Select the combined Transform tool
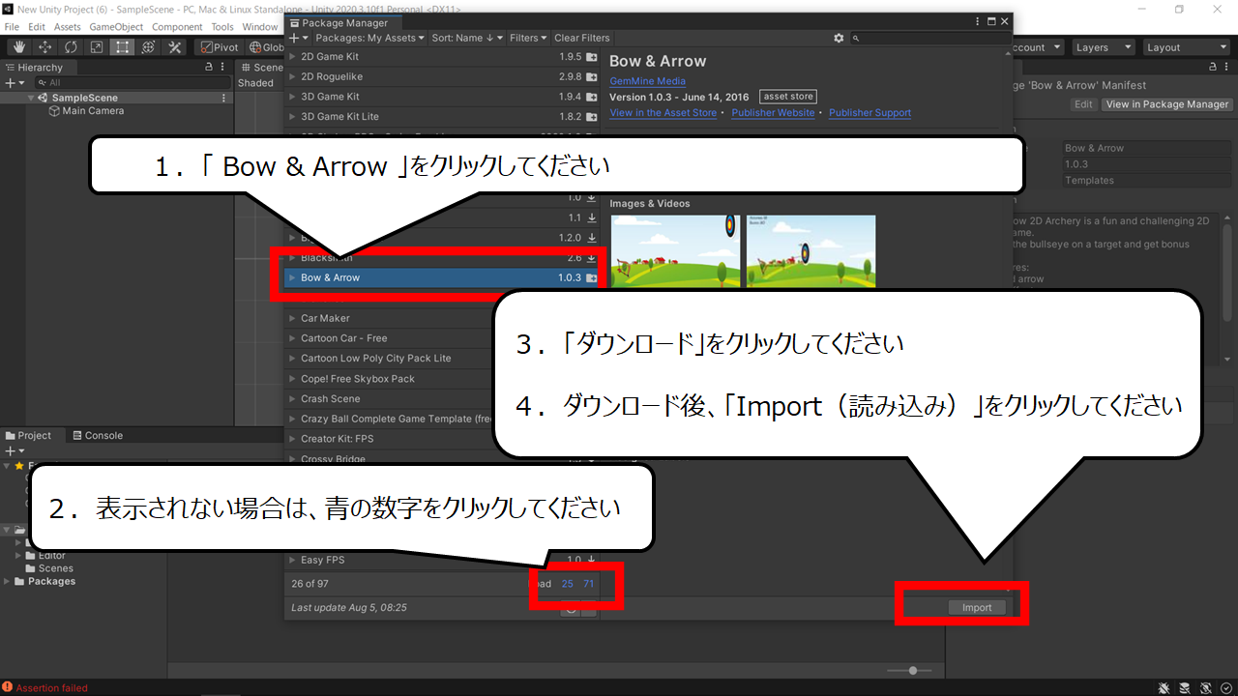 point(148,46)
